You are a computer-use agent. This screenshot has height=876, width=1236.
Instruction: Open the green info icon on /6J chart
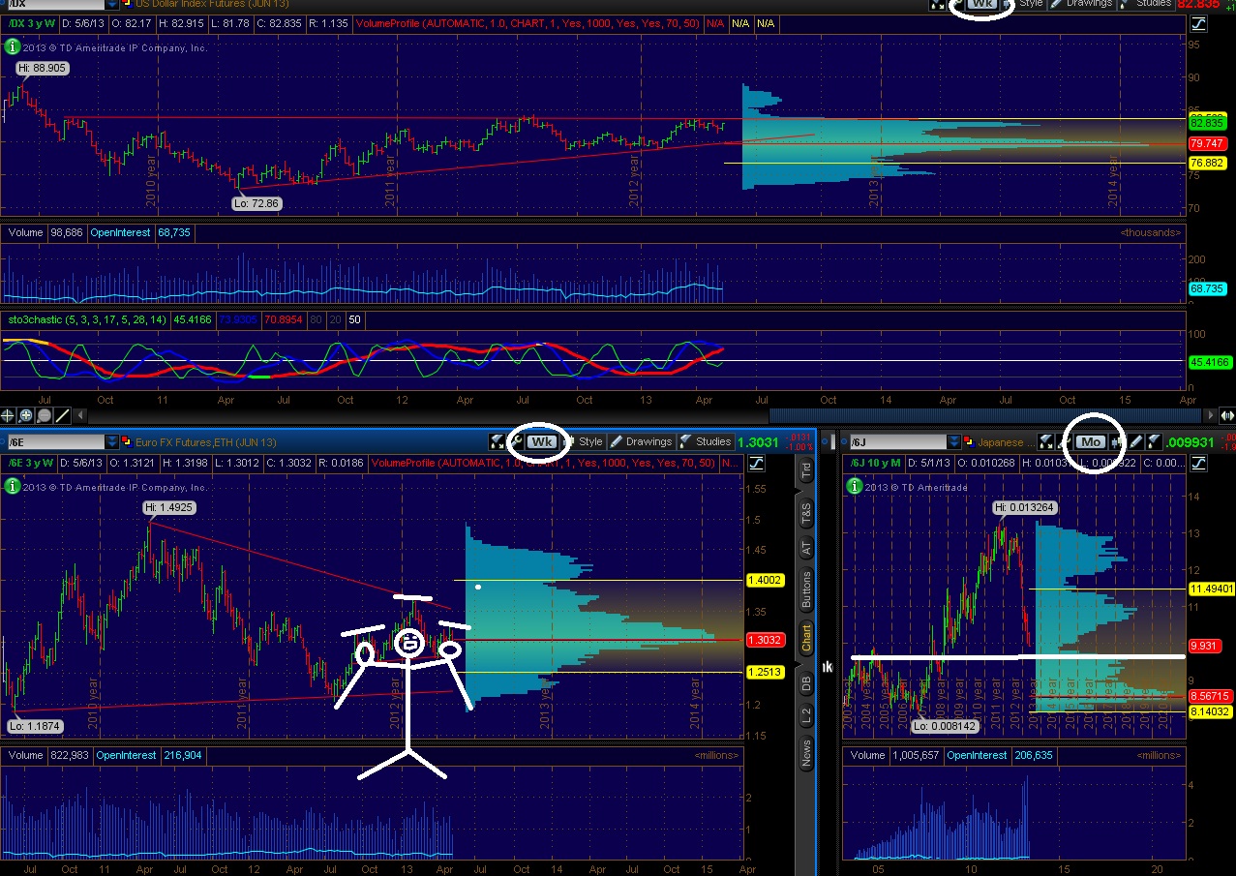855,487
